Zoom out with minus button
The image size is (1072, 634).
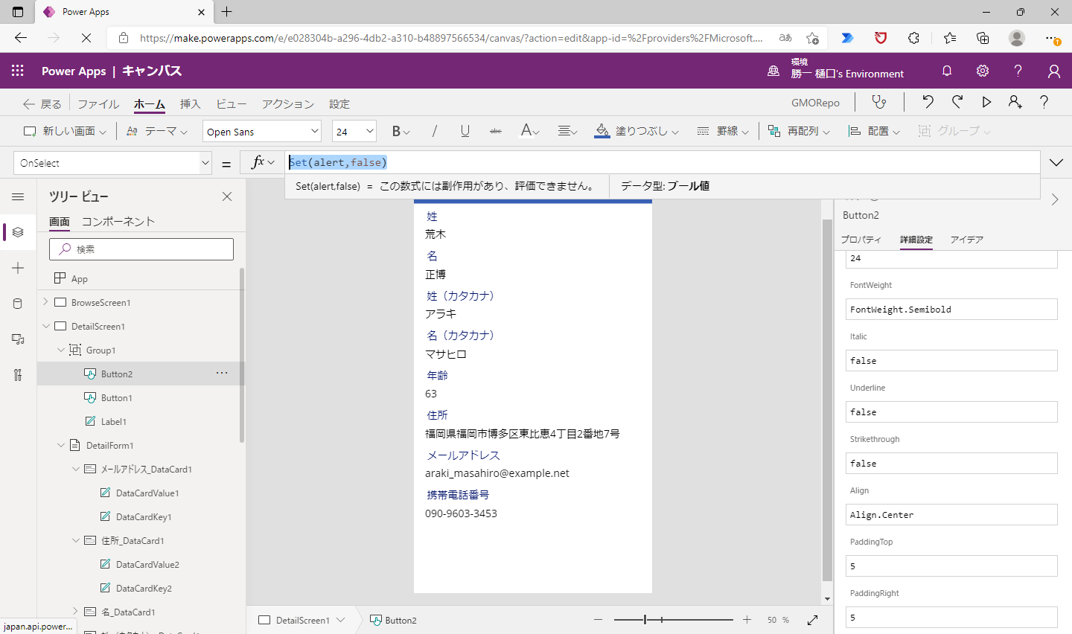(598, 620)
